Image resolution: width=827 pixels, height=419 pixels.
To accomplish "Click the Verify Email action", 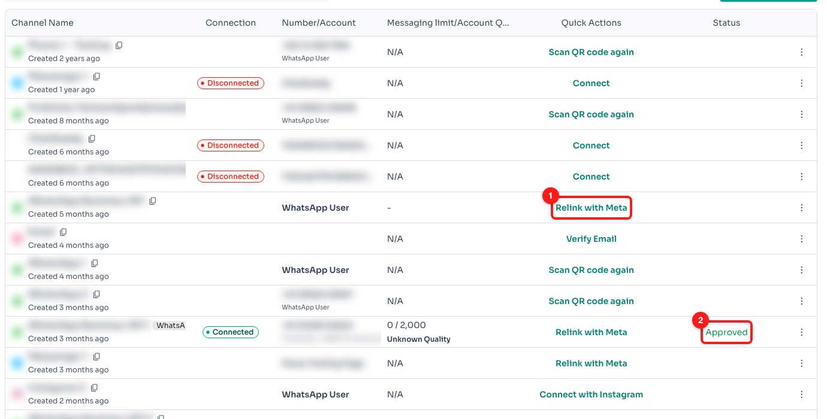I will pos(591,239).
